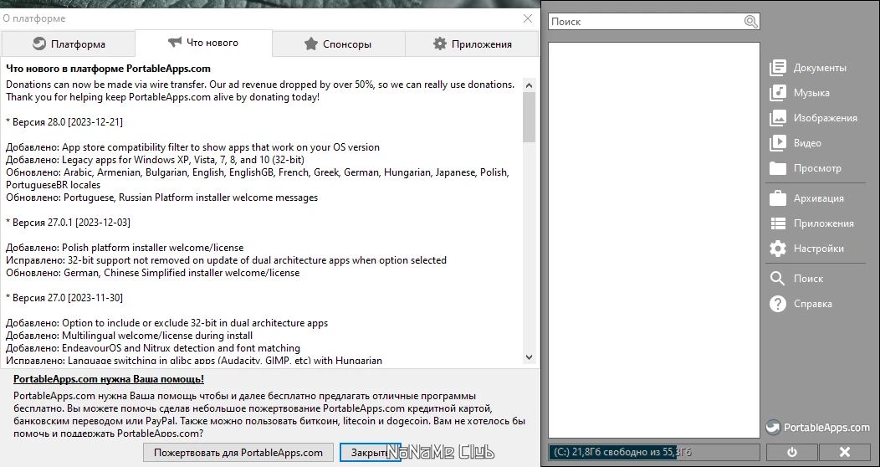
Task: Open the Видео folder icon
Action: coord(777,143)
